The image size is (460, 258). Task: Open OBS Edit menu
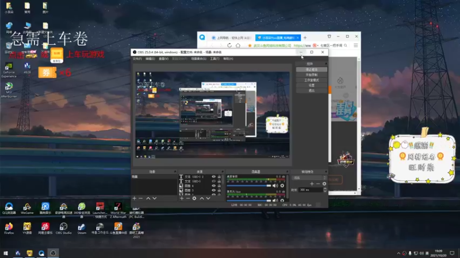(150, 59)
